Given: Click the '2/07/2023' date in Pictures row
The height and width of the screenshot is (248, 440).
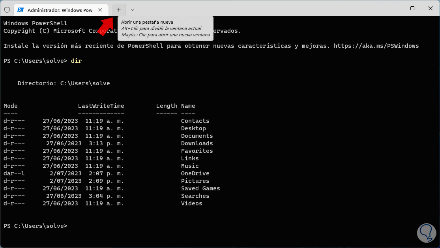Looking at the screenshot, I should tap(66, 181).
